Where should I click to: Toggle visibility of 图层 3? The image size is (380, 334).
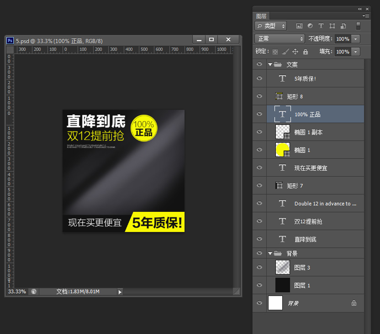pos(259,267)
